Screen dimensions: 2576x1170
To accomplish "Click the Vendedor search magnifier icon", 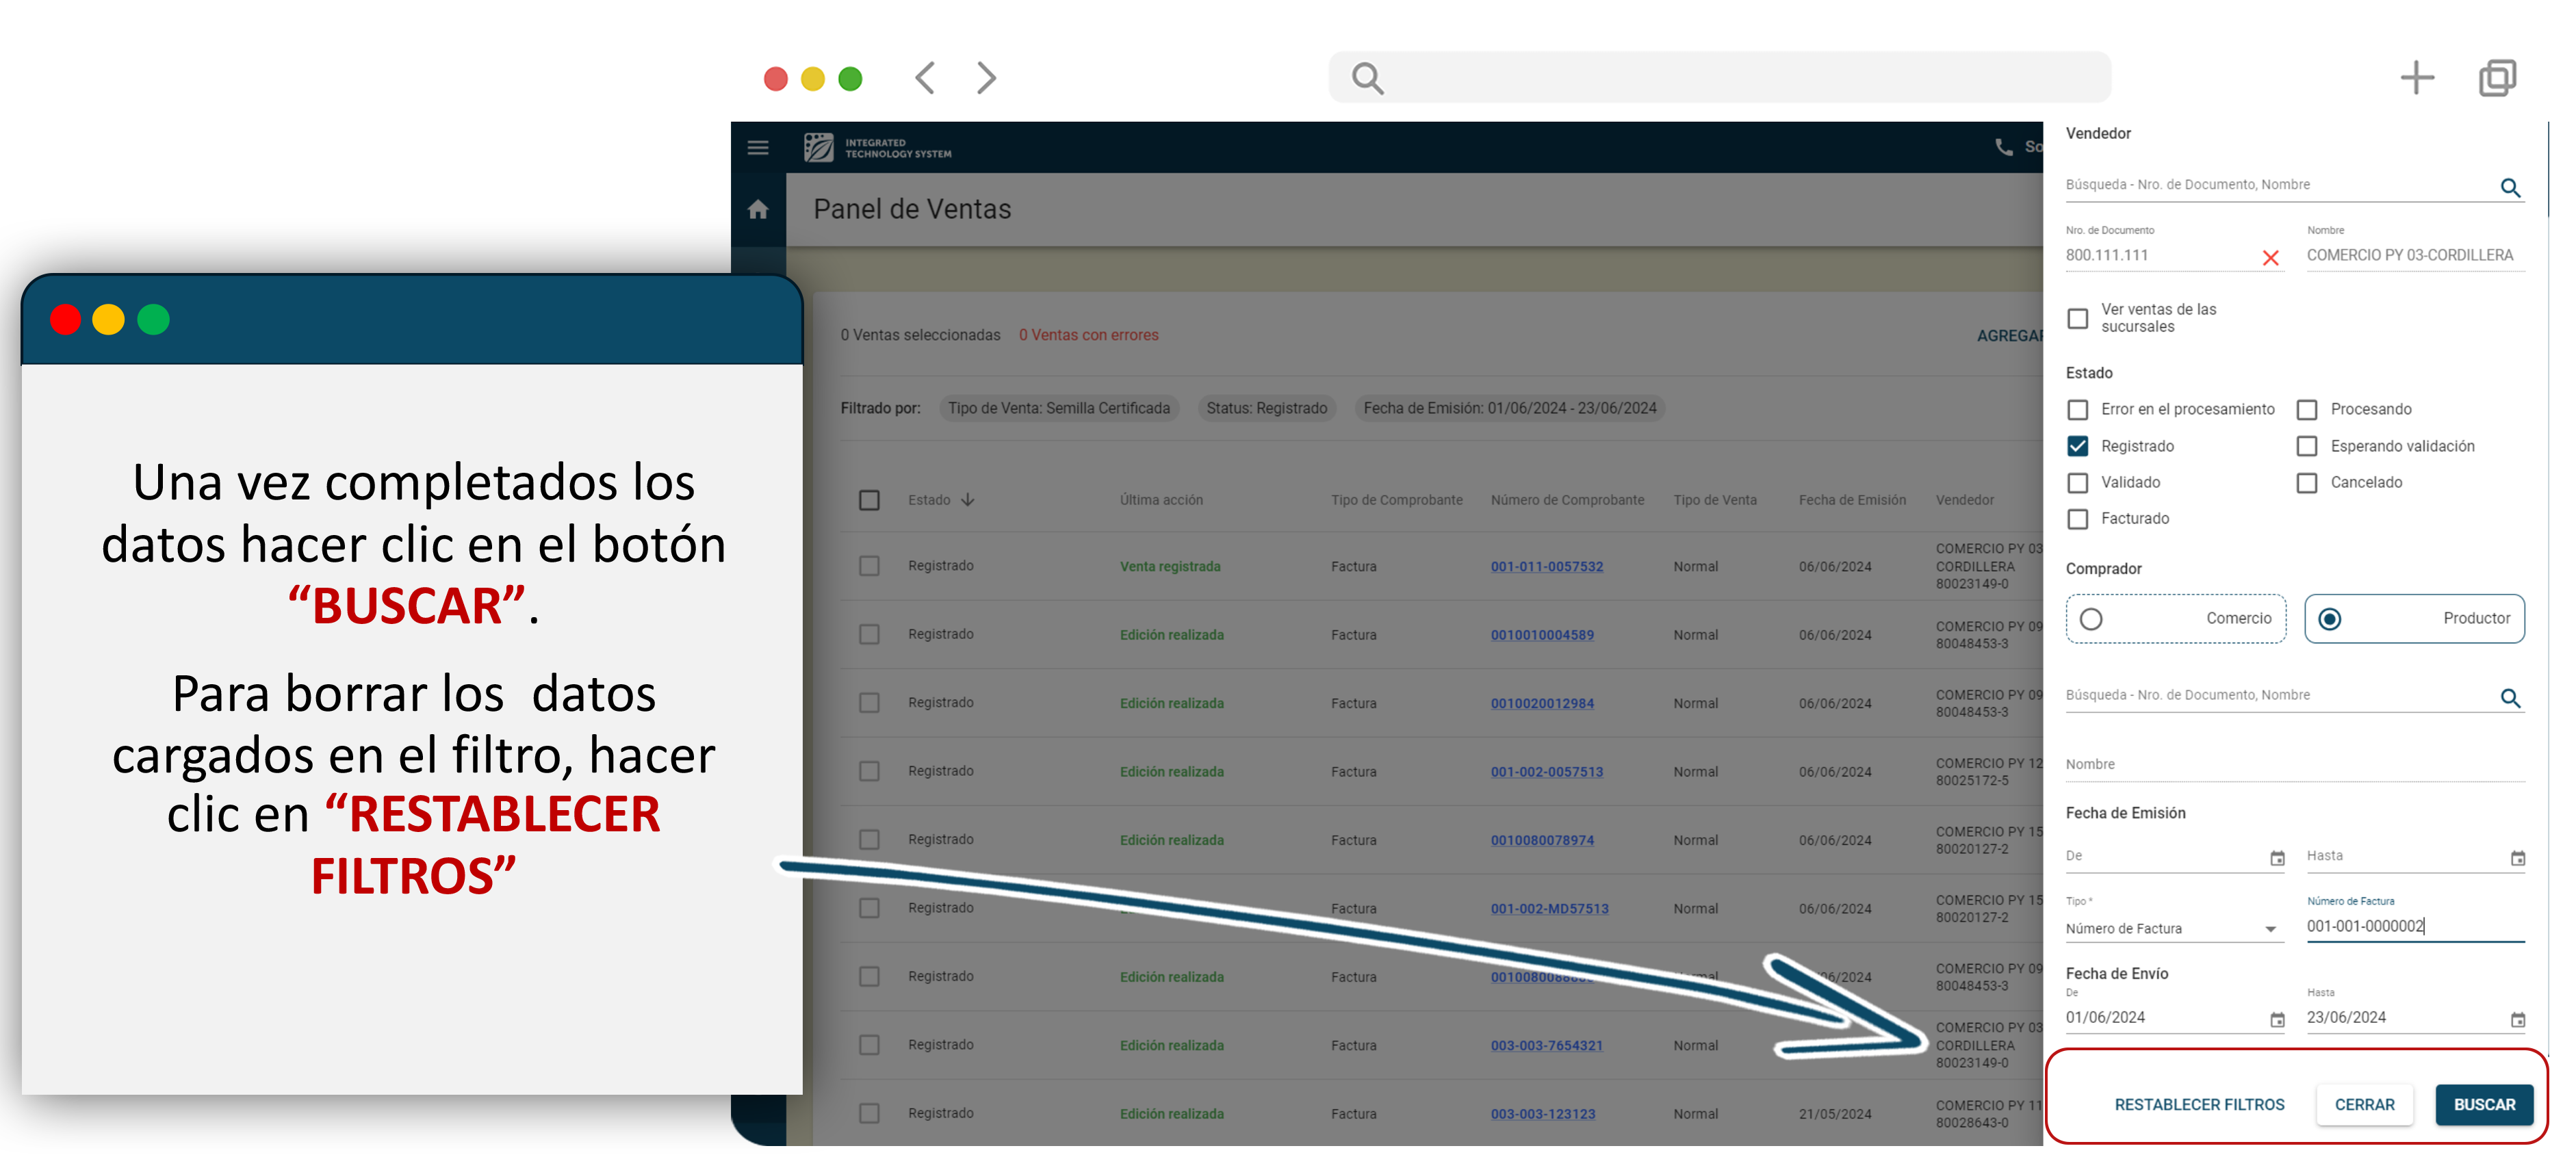I will (x=2509, y=188).
